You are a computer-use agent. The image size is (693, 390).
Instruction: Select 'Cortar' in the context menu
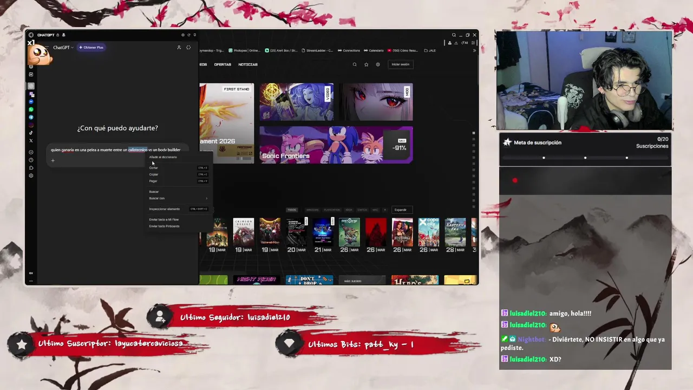(178, 168)
